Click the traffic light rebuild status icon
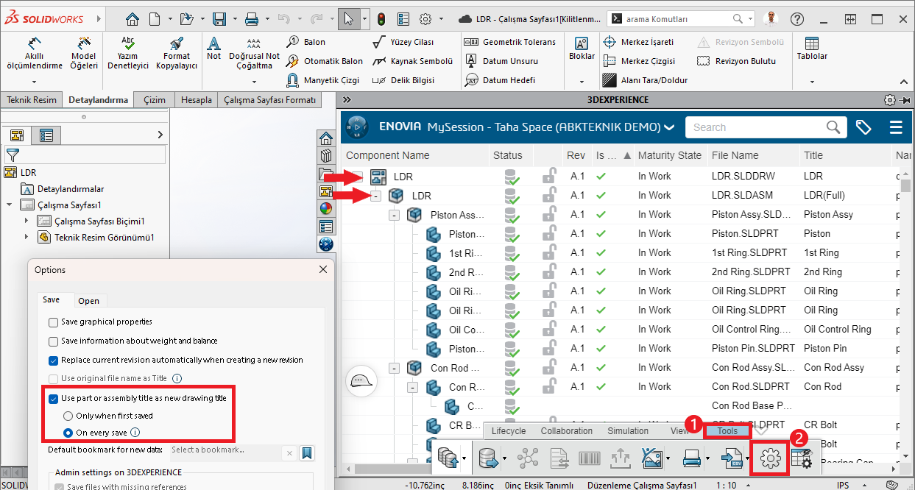Screen dimensions: 915x490 pos(381,19)
